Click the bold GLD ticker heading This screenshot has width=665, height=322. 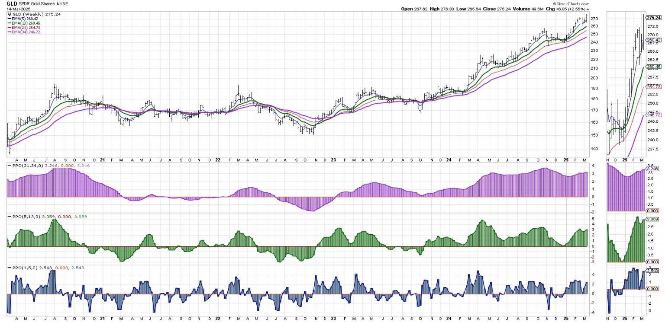(x=12, y=3)
